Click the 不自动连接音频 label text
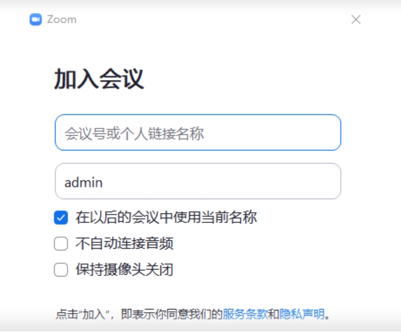The image size is (401, 332). point(124,244)
